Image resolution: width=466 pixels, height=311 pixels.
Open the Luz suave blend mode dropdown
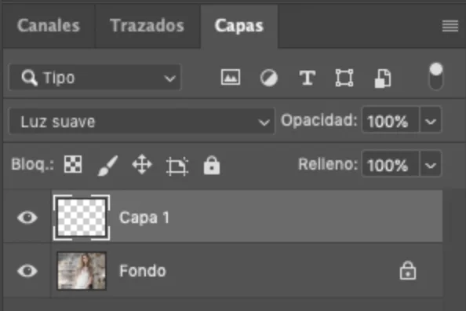pos(142,122)
